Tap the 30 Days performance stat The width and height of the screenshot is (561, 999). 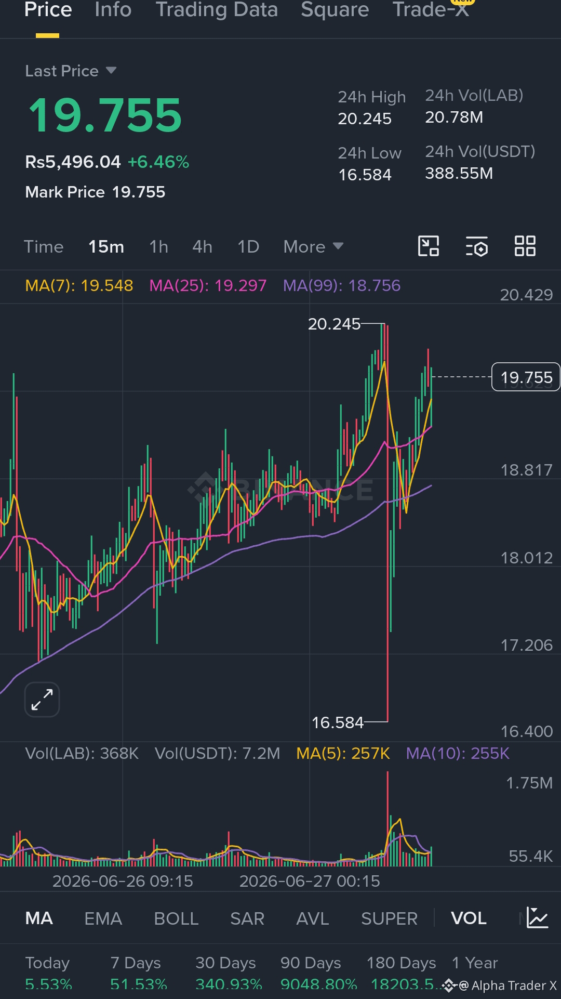229,973
